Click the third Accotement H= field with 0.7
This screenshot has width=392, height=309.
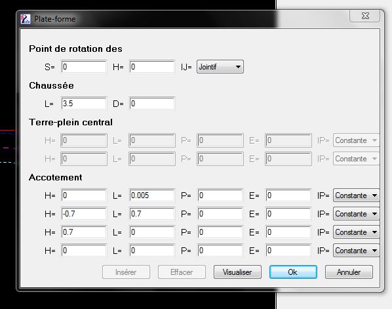coord(84,232)
